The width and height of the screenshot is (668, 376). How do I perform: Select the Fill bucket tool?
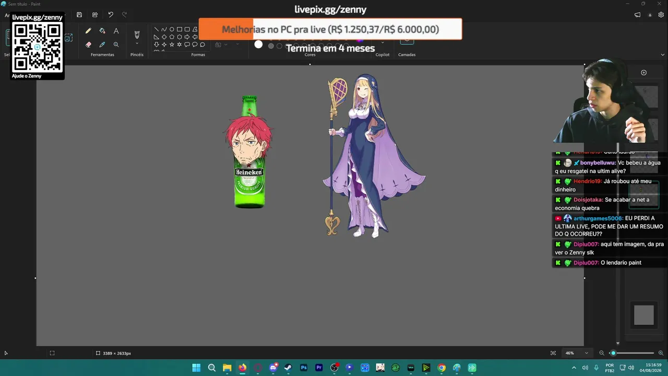102,31
